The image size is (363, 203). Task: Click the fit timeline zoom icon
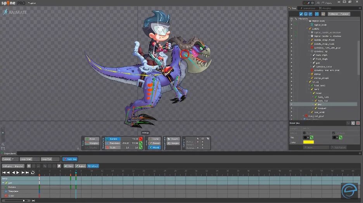33,201
